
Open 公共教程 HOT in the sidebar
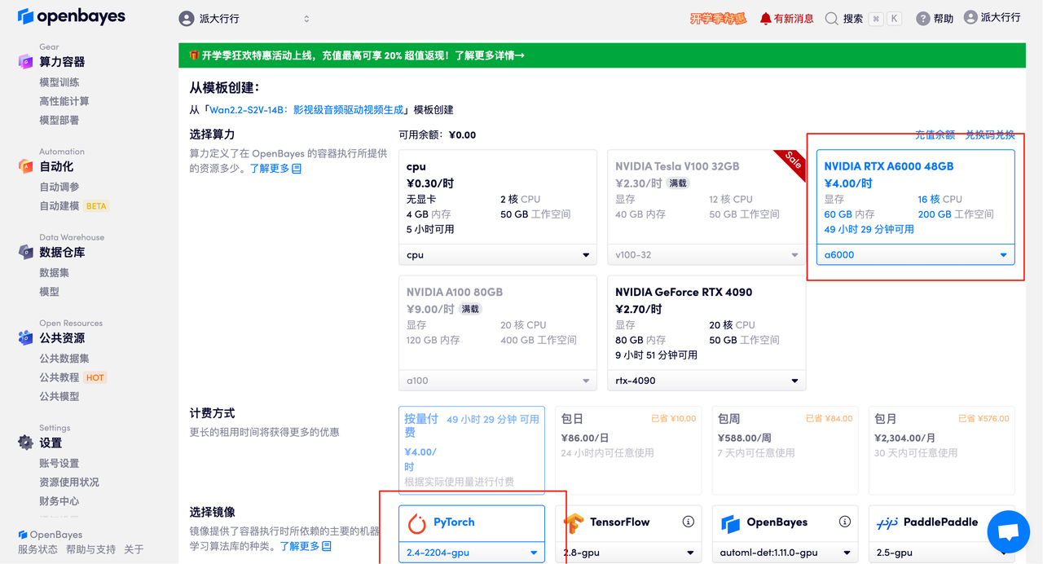pos(73,377)
